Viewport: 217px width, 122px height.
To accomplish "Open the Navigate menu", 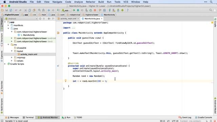I will coord(57,2).
